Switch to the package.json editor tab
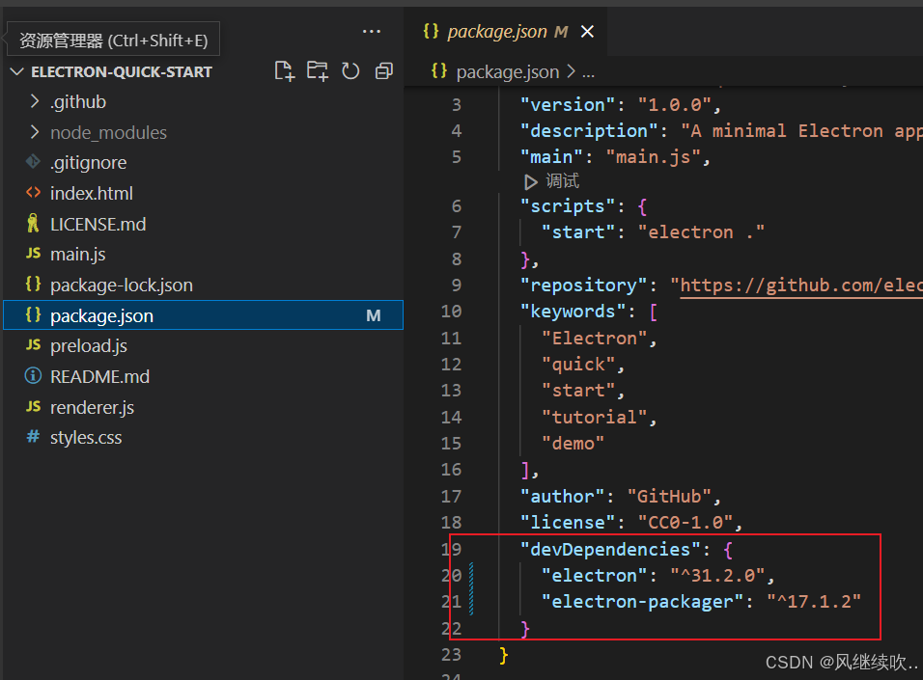923x680 pixels. (496, 32)
